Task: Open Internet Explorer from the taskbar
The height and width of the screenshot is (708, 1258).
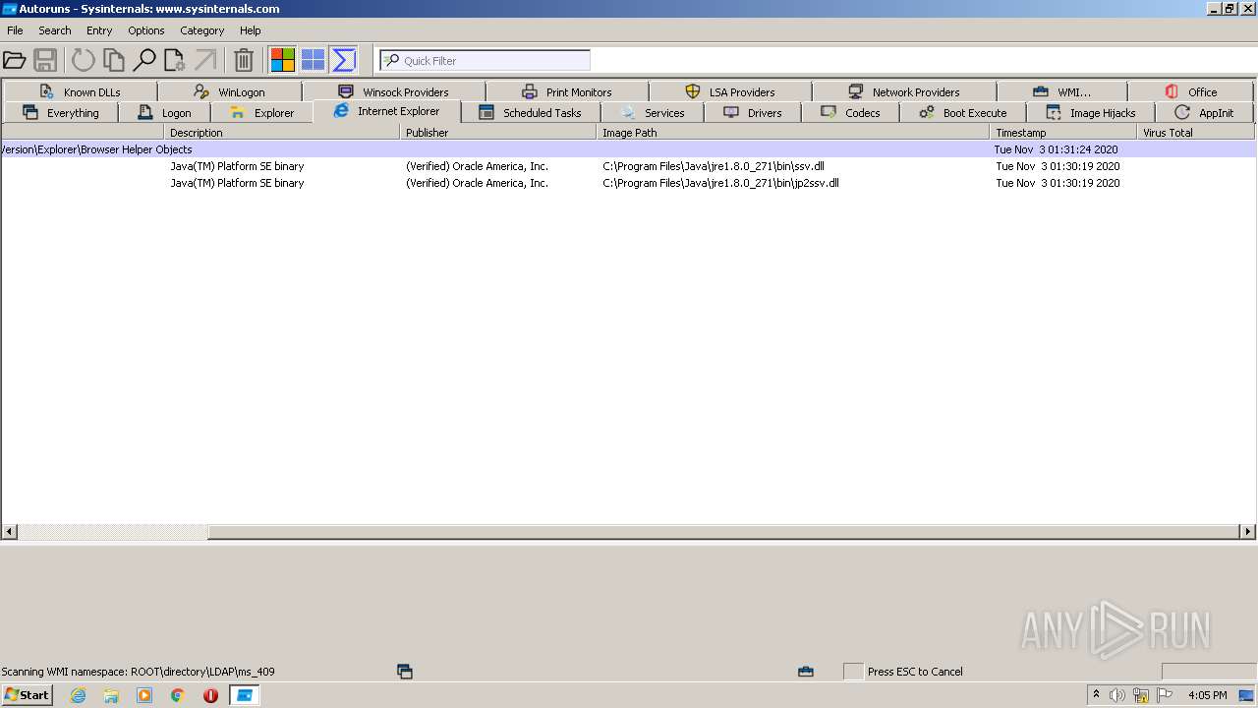Action: tap(78, 695)
